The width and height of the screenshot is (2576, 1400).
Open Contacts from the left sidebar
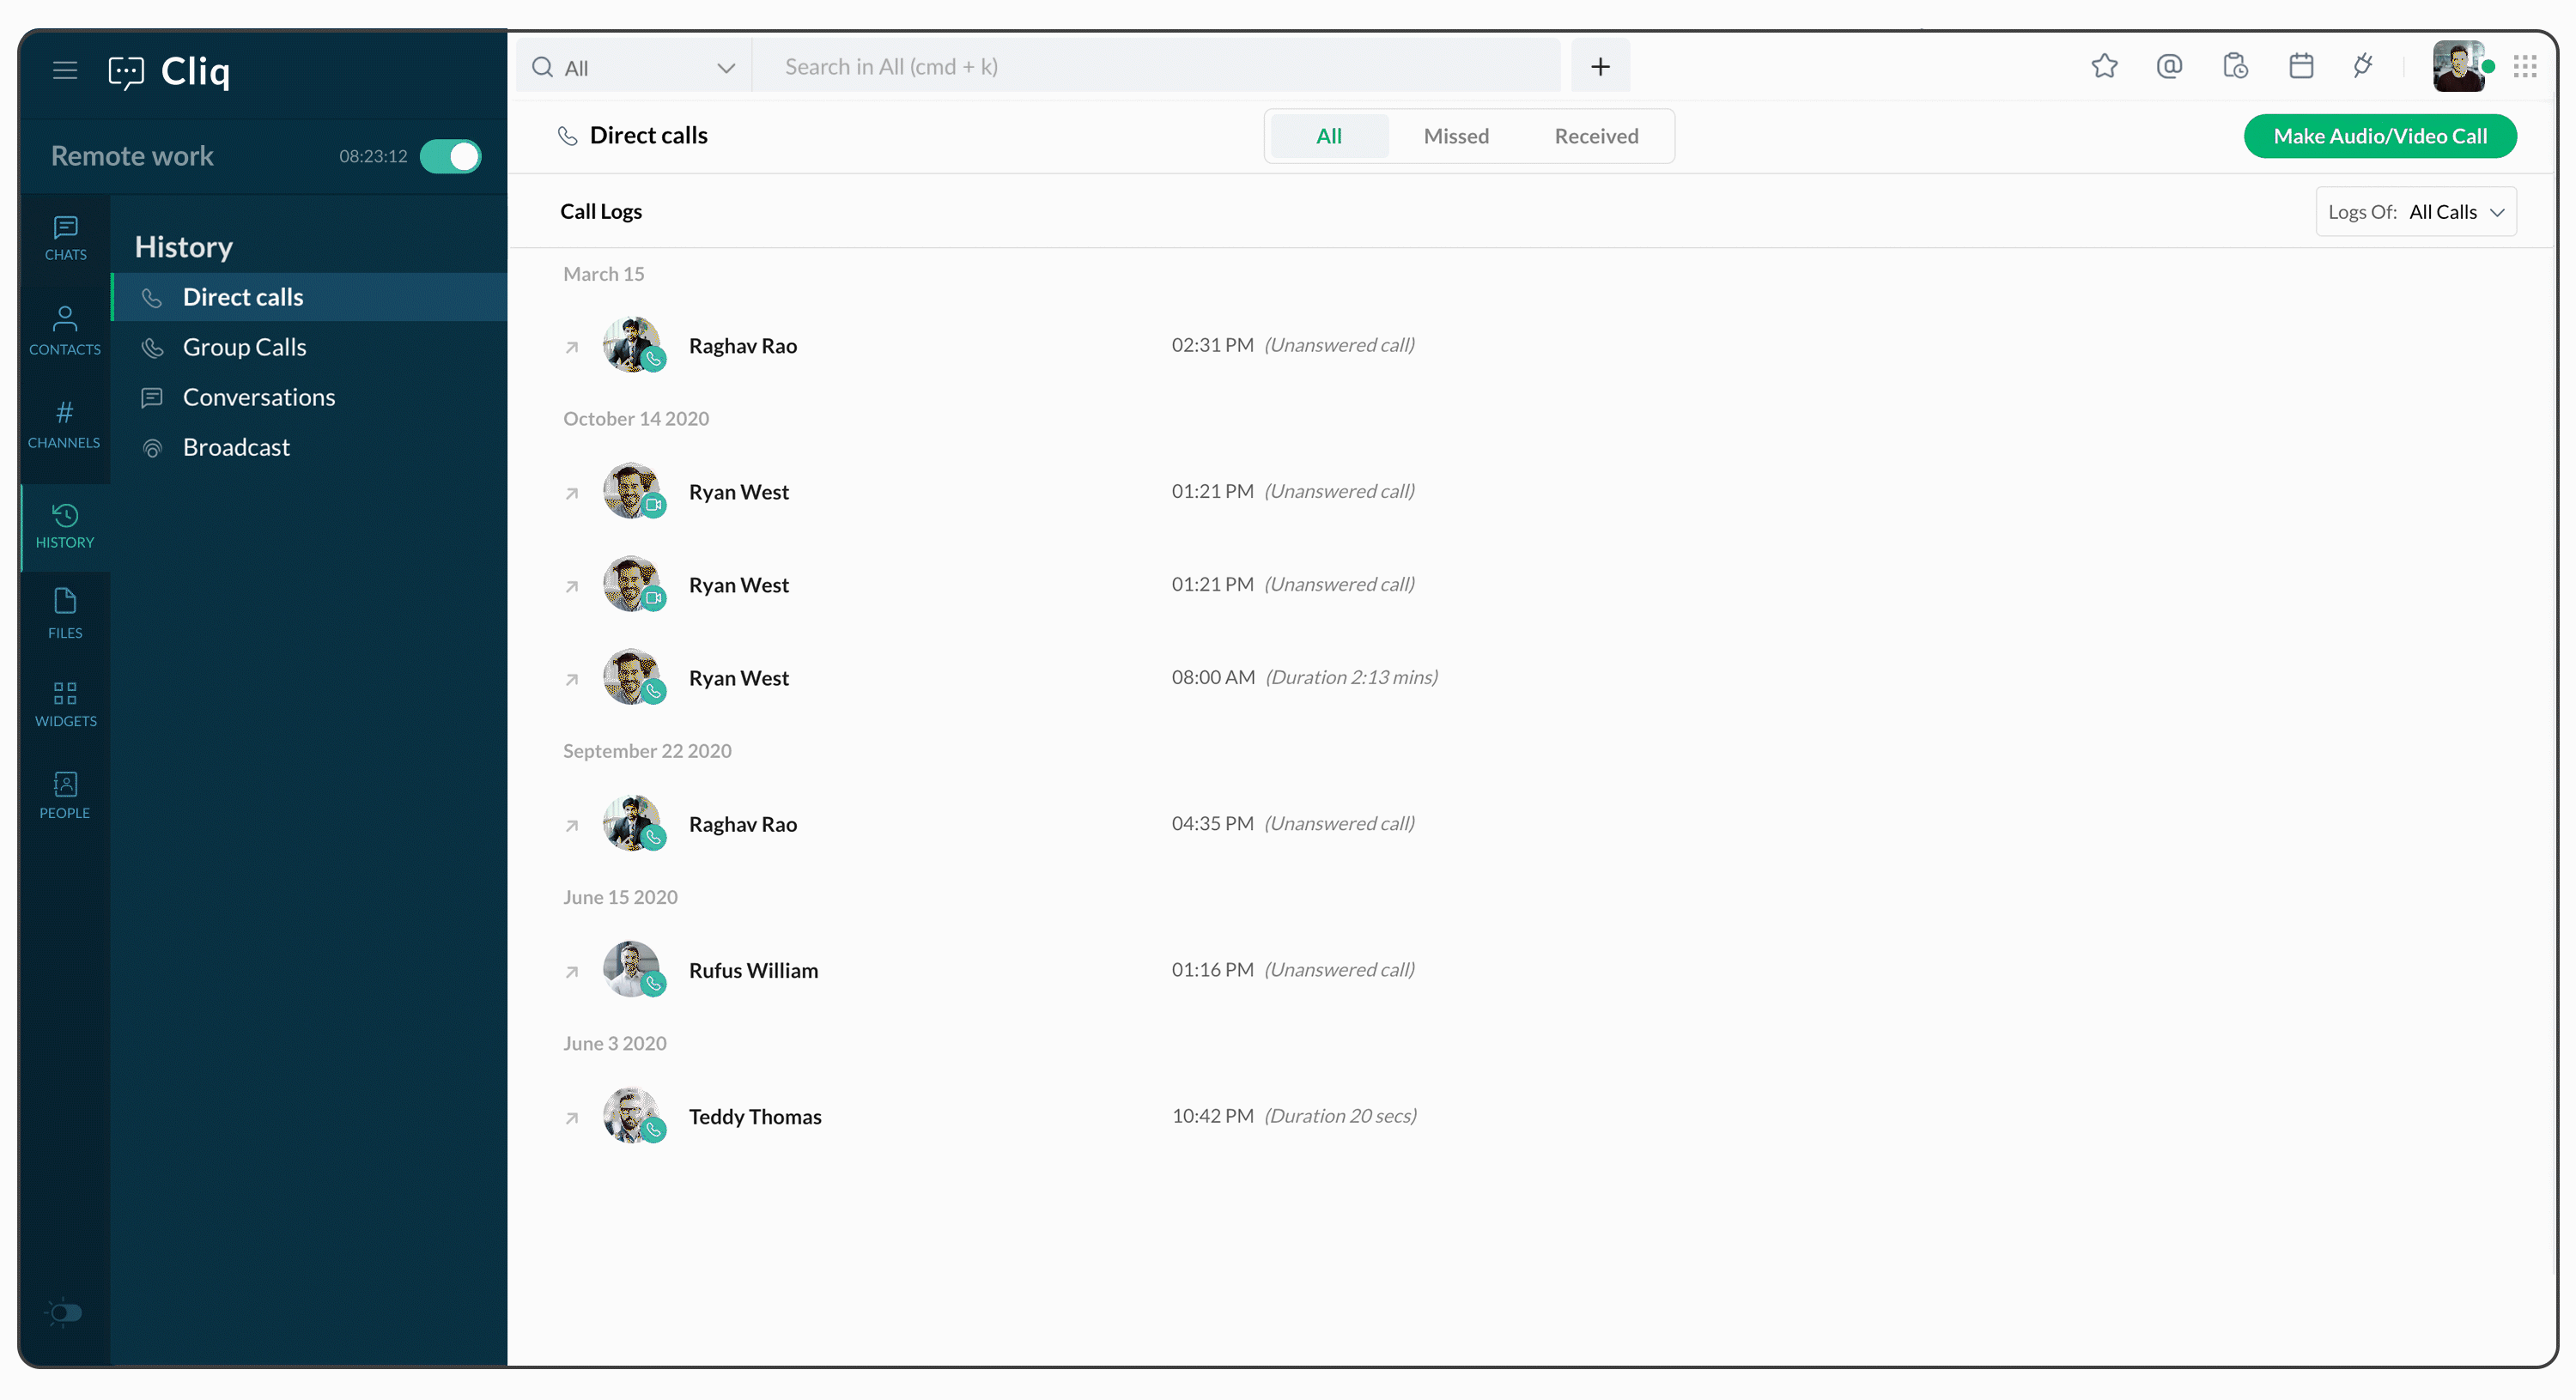click(x=64, y=330)
